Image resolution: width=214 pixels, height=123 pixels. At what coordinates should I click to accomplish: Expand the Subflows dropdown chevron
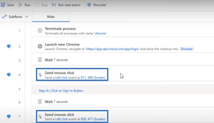26,17
